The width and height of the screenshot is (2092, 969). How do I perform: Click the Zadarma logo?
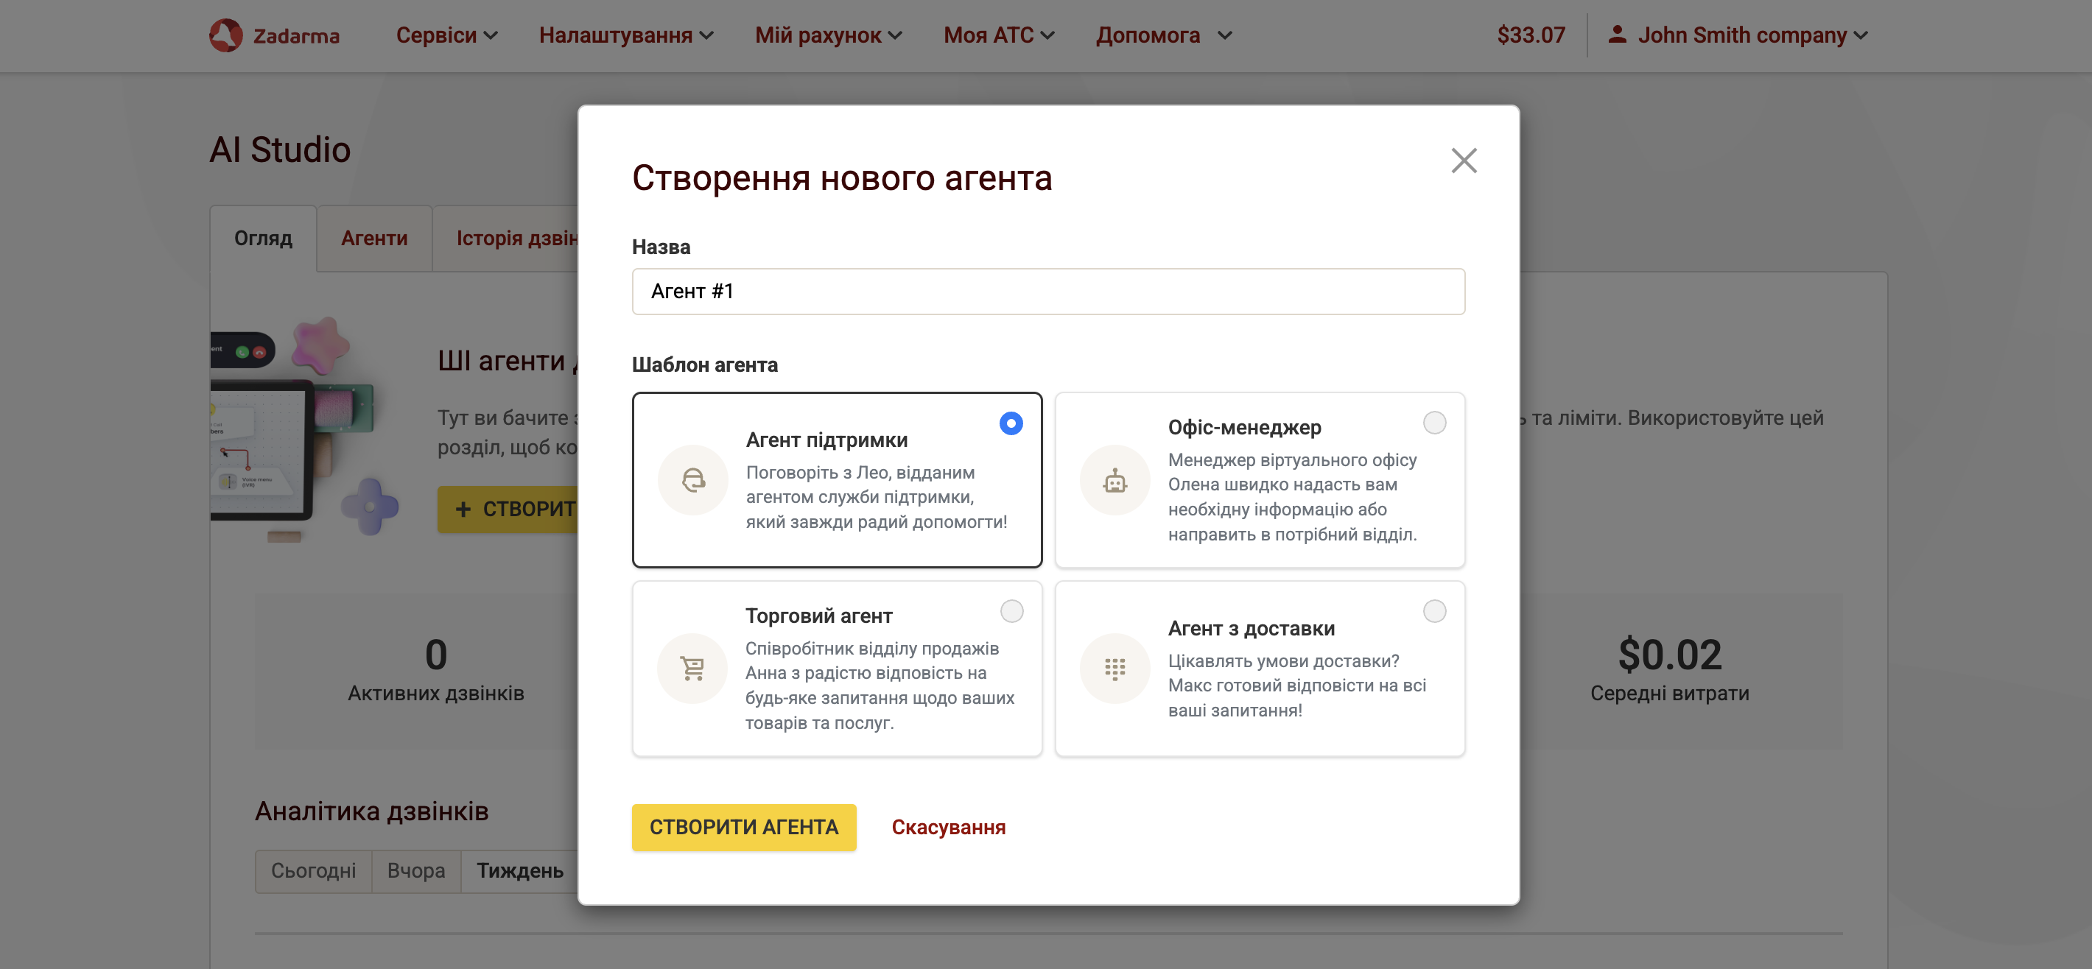tap(276, 35)
